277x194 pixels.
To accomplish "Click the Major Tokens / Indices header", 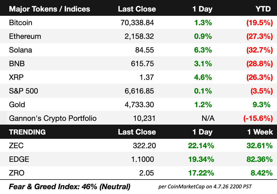I will coord(50,9).
